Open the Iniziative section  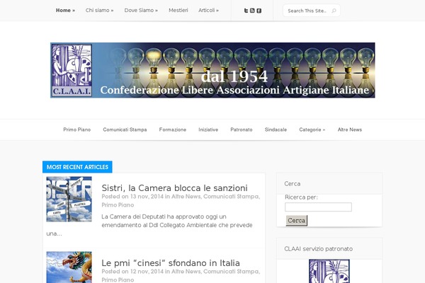click(x=208, y=129)
